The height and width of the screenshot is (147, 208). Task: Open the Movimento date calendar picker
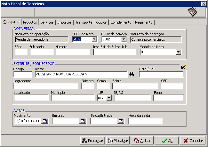[45, 121]
